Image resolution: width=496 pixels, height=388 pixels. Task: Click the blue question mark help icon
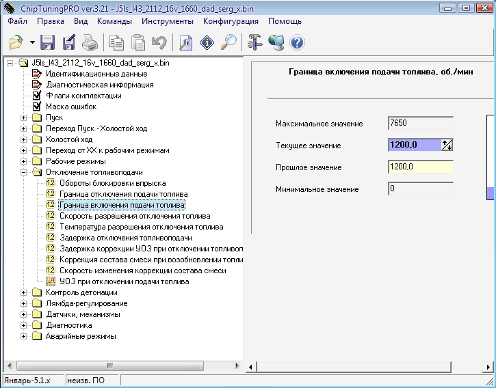click(x=297, y=43)
